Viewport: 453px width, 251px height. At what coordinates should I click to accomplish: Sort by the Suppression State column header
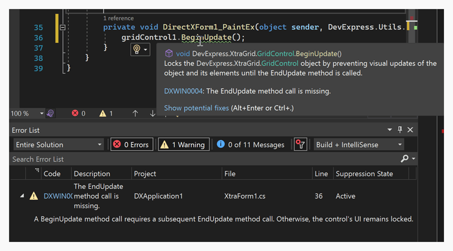(x=364, y=174)
